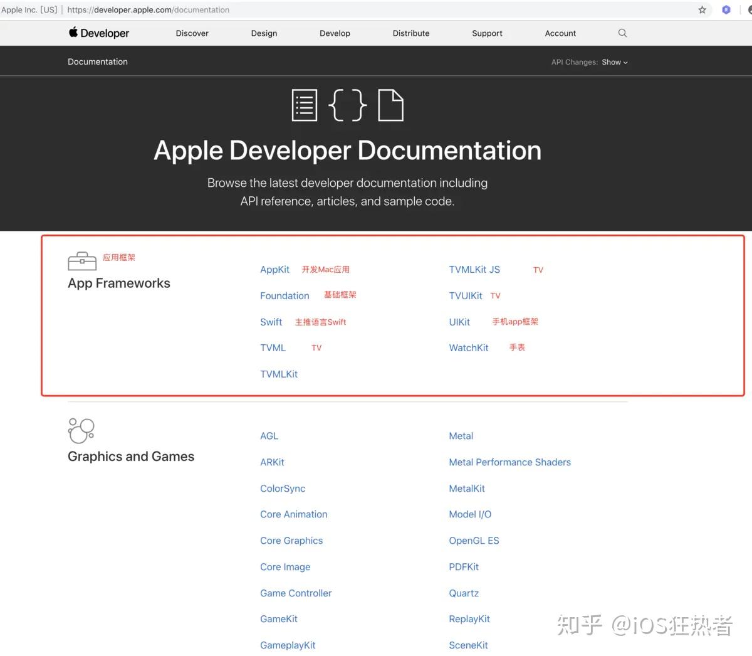Select the App Frameworks briefcase icon
The width and height of the screenshot is (752, 656).
tap(81, 262)
